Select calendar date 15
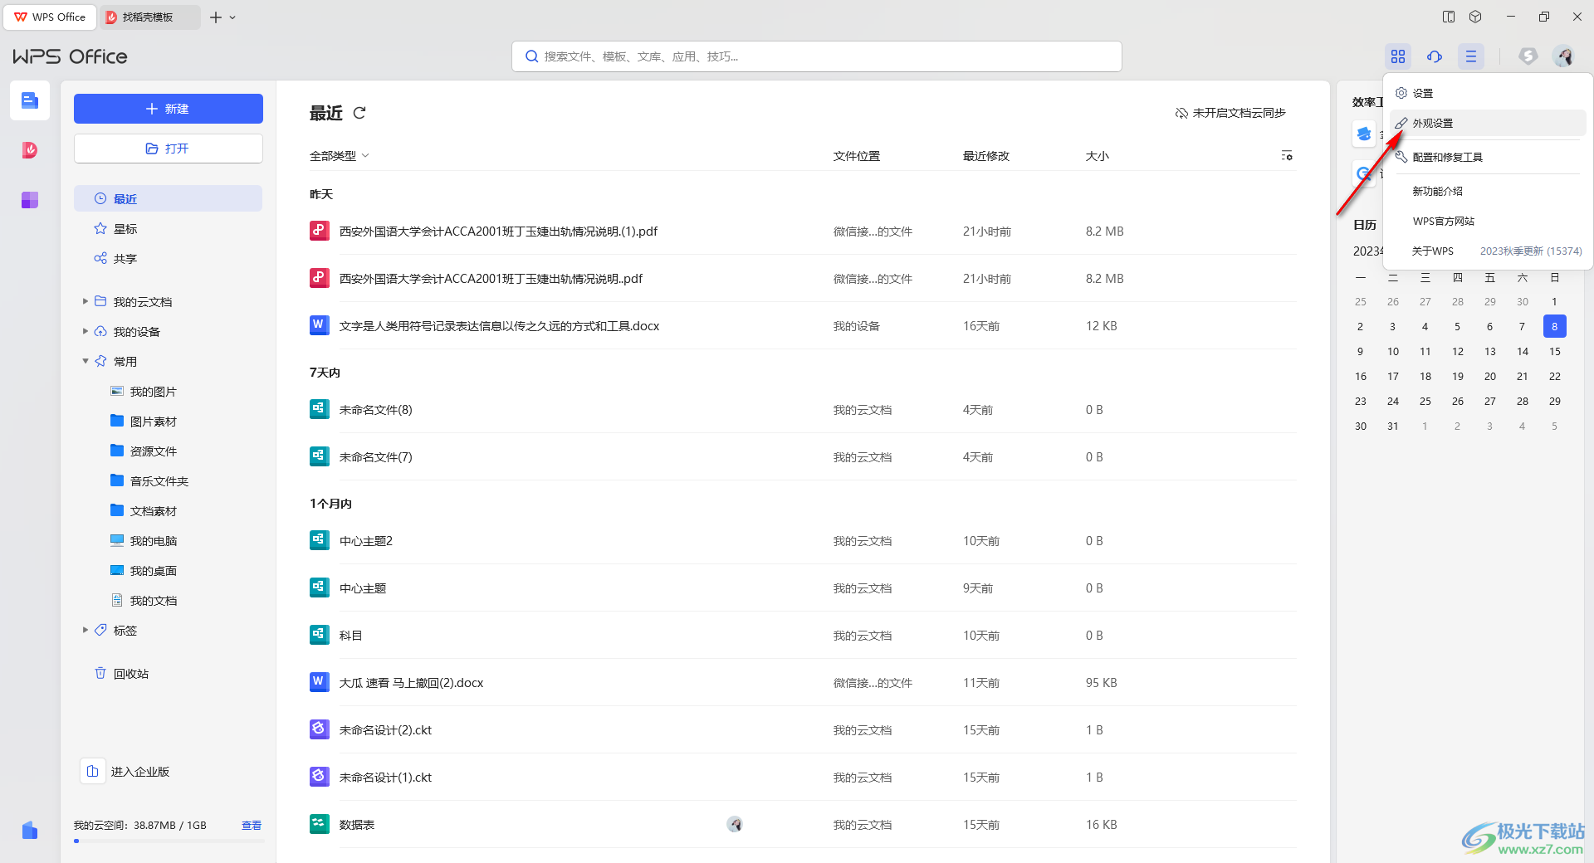This screenshot has width=1594, height=863. 1555,351
